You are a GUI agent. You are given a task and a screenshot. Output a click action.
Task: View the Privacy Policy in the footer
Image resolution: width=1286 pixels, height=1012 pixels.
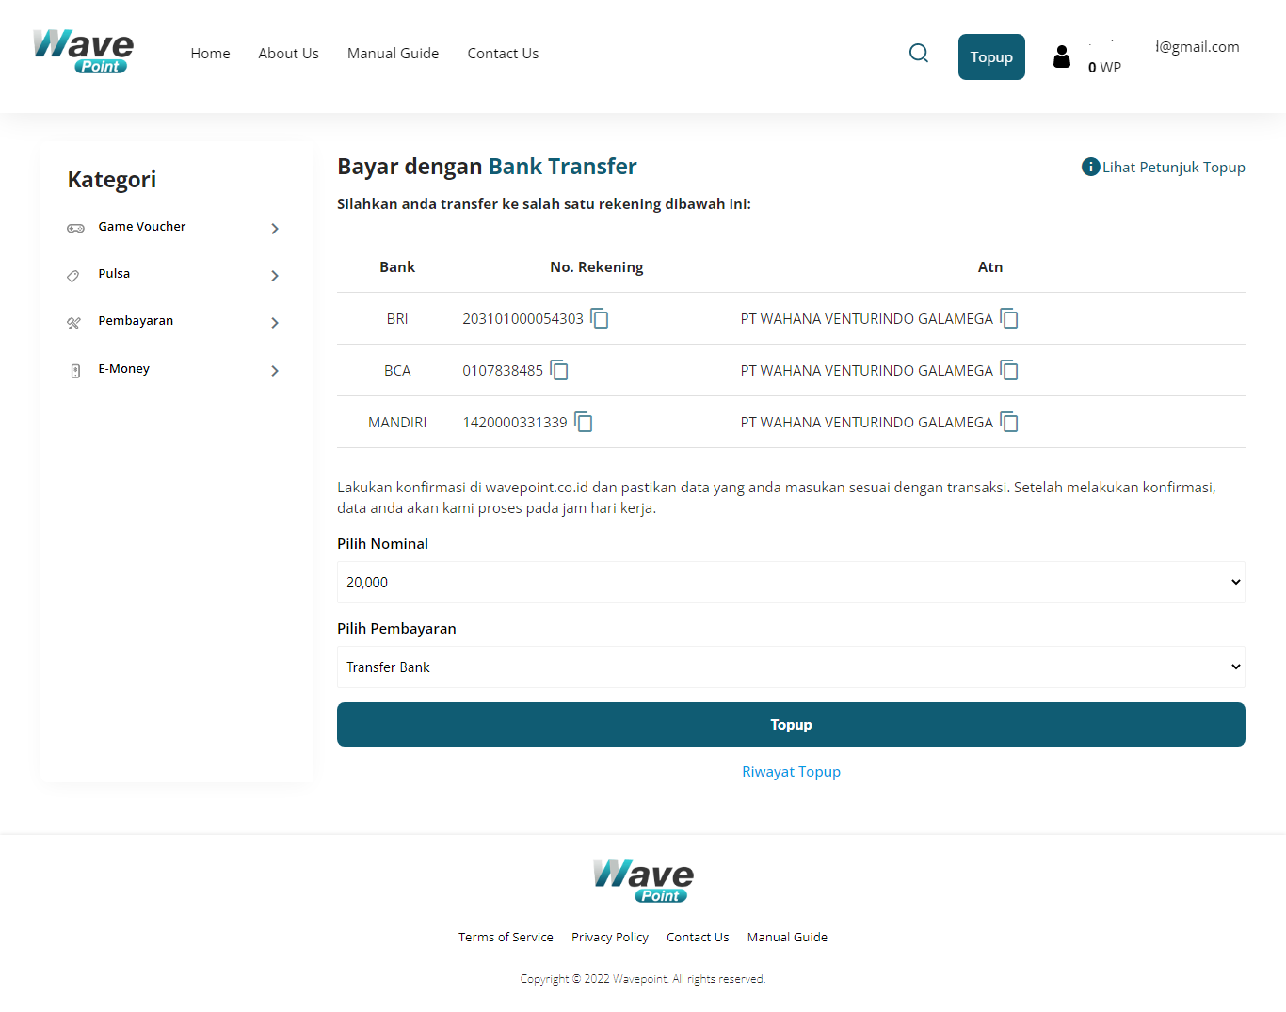609,937
